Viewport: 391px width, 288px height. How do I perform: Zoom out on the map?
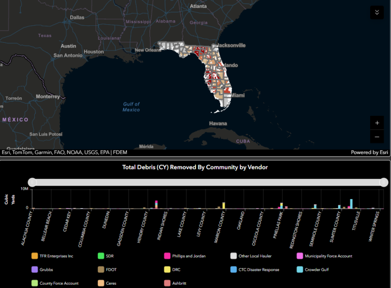377,137
